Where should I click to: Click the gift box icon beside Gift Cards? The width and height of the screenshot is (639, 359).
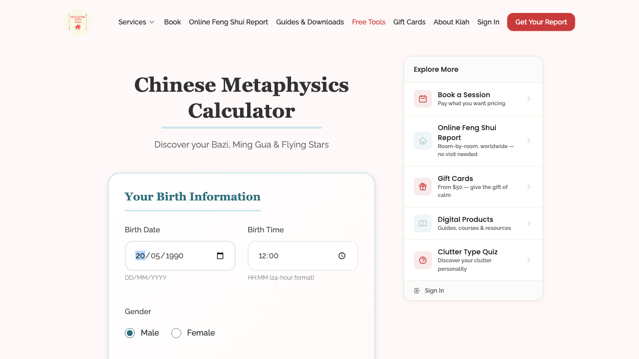(x=423, y=186)
